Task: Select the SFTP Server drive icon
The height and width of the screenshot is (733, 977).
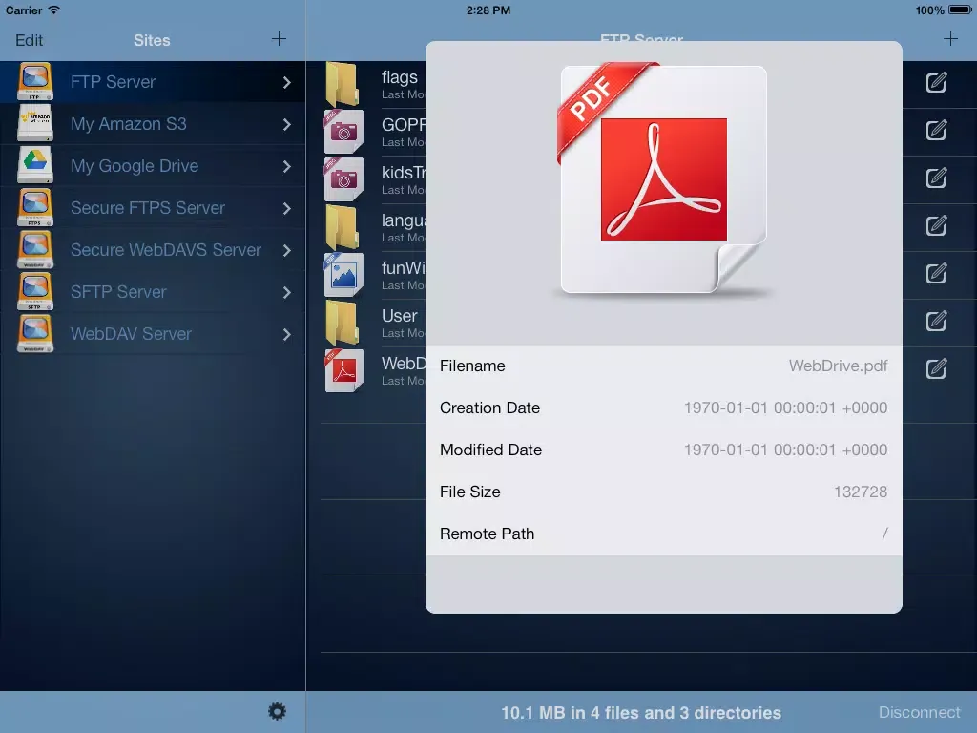Action: [35, 291]
